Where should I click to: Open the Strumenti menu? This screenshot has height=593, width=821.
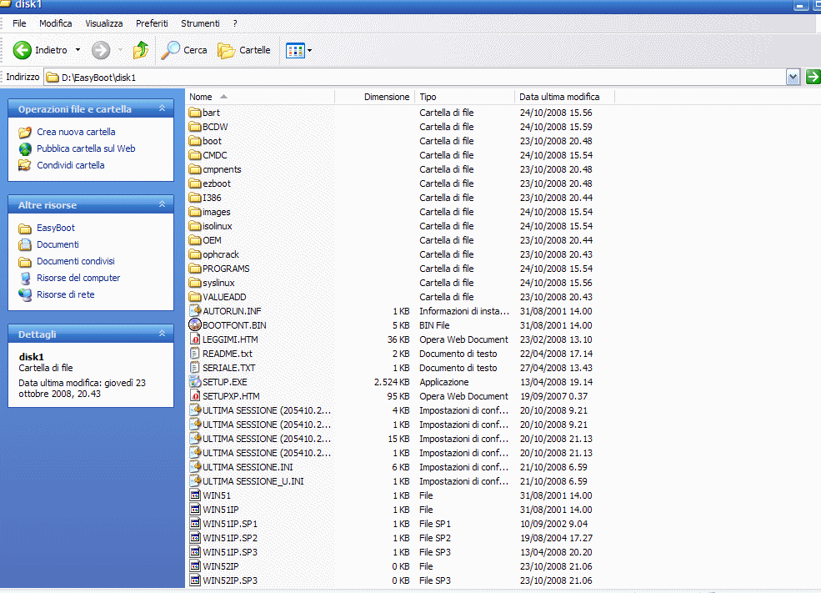(200, 23)
